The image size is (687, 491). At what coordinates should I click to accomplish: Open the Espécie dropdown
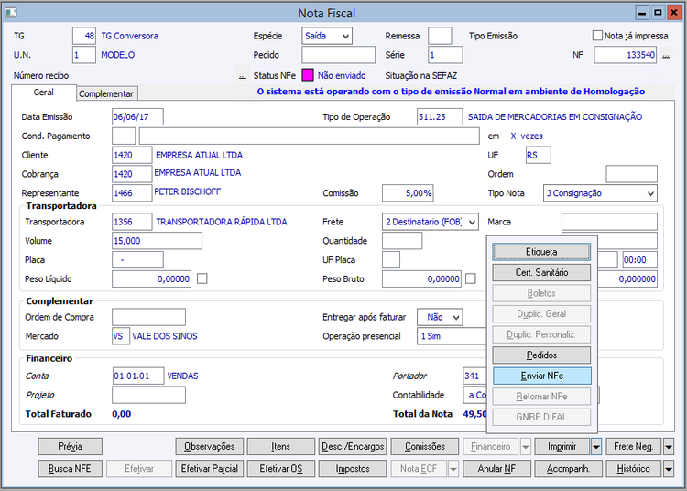click(344, 36)
